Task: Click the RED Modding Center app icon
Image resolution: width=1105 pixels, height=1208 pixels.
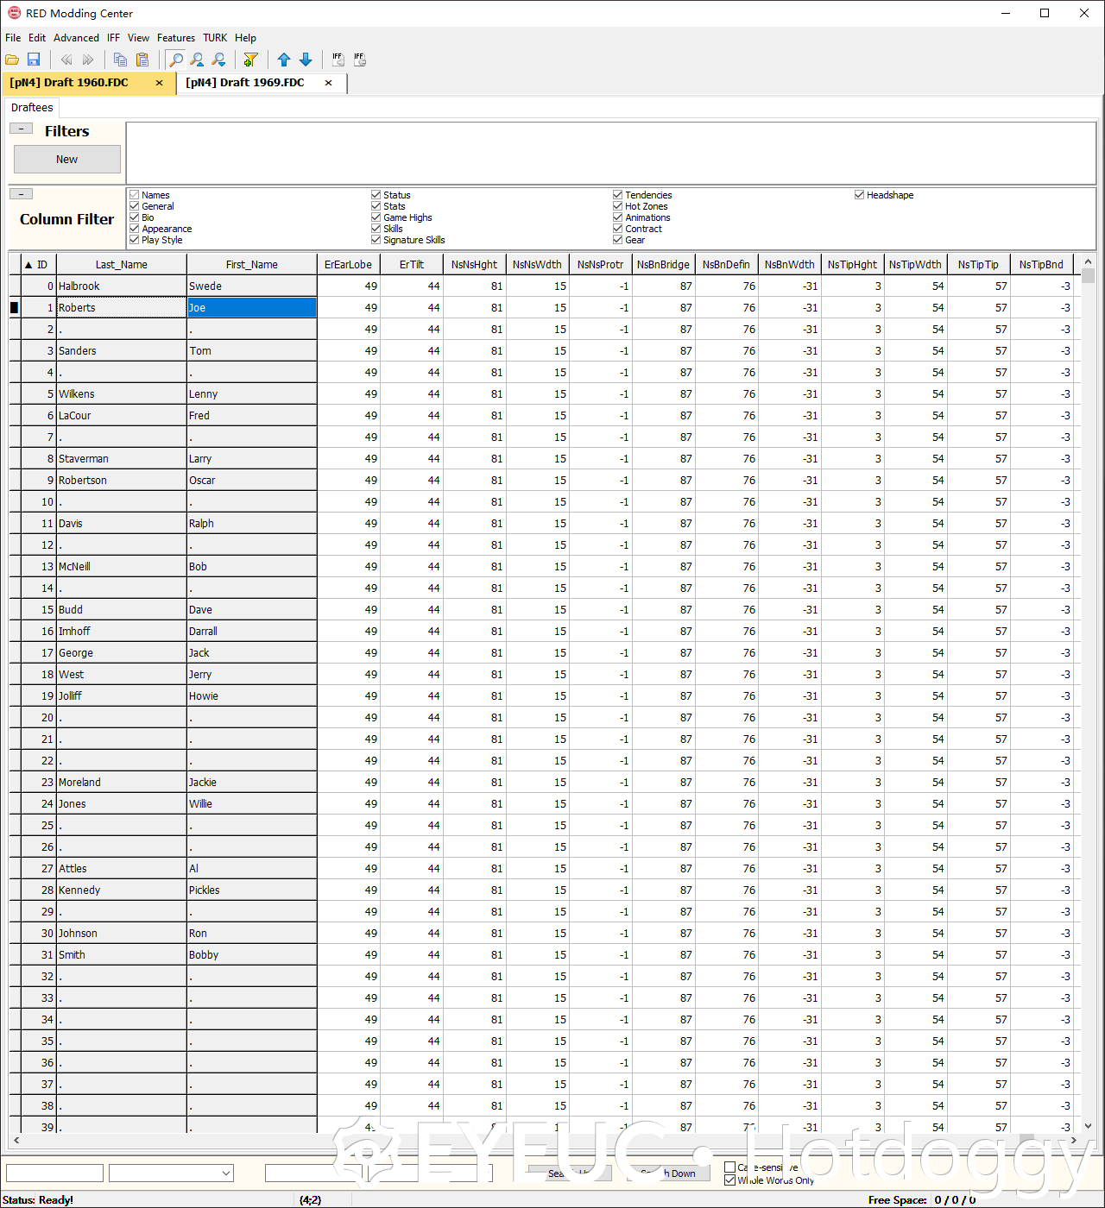Action: (x=14, y=13)
